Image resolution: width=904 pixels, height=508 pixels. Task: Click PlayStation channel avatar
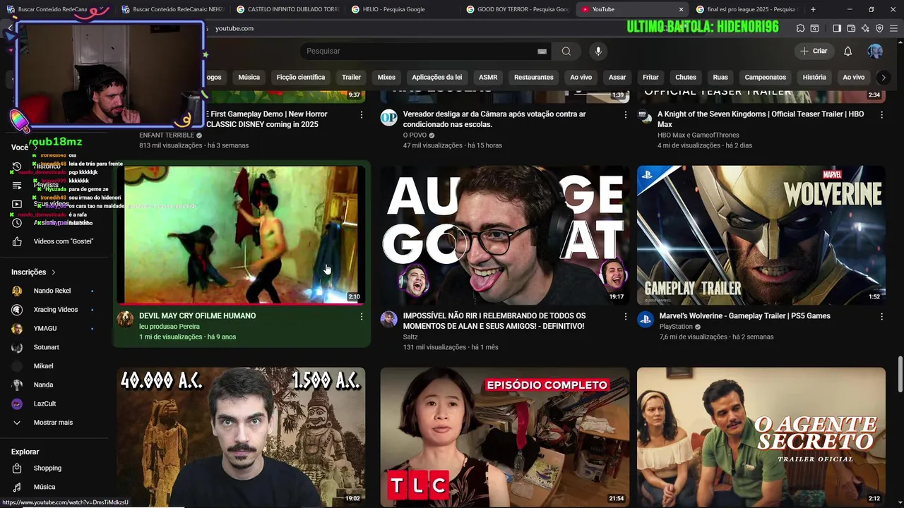[646, 319]
